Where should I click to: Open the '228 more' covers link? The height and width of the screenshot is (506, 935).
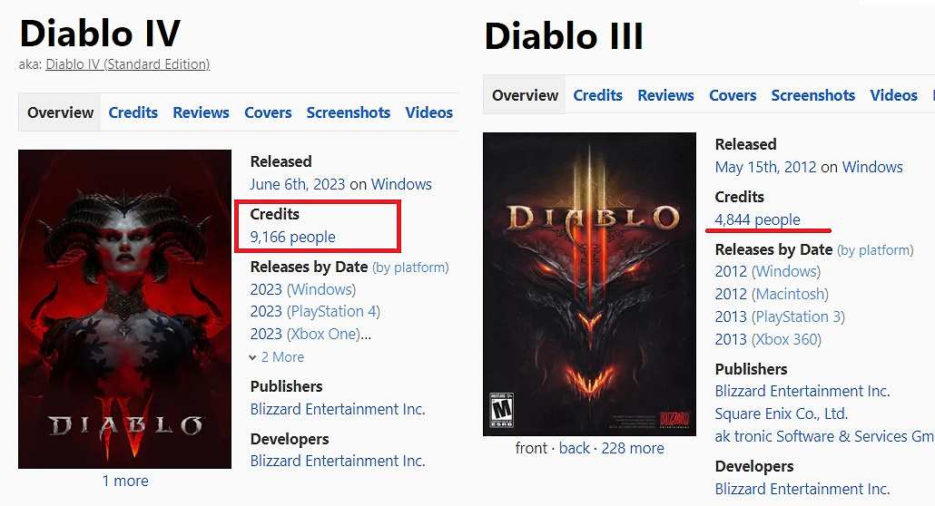point(632,448)
